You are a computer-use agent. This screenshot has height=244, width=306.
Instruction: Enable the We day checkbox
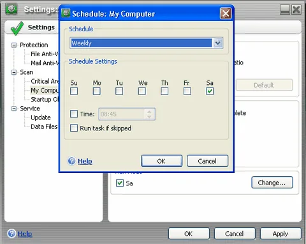[142, 91]
